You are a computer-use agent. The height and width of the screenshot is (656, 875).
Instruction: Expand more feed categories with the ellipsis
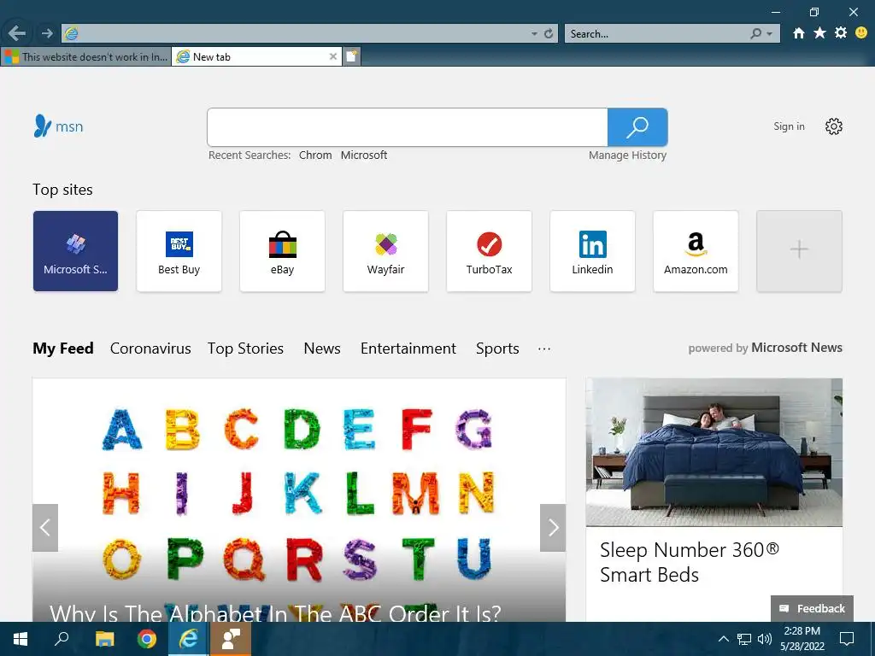pos(544,348)
